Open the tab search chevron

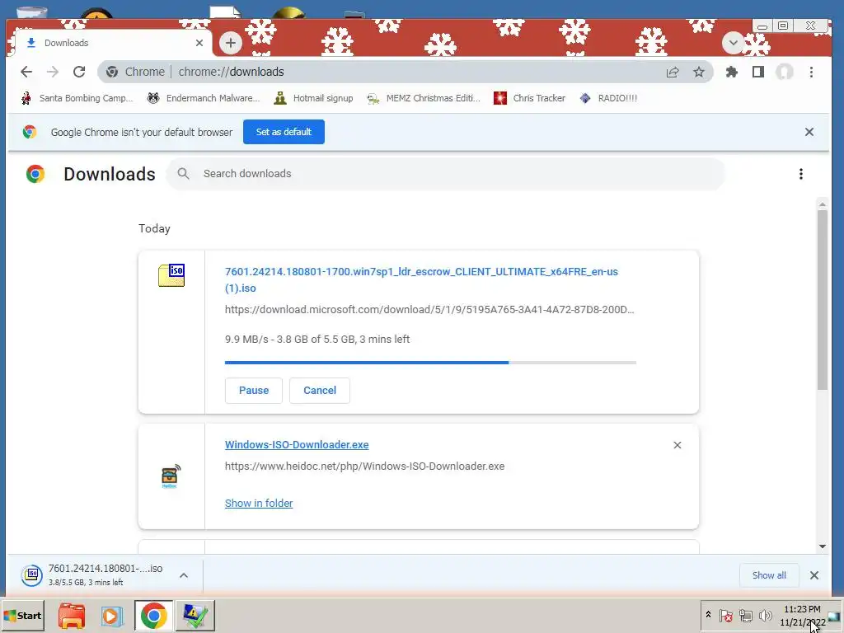(x=733, y=43)
